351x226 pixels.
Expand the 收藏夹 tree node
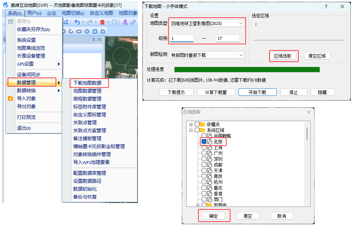tap(191, 124)
